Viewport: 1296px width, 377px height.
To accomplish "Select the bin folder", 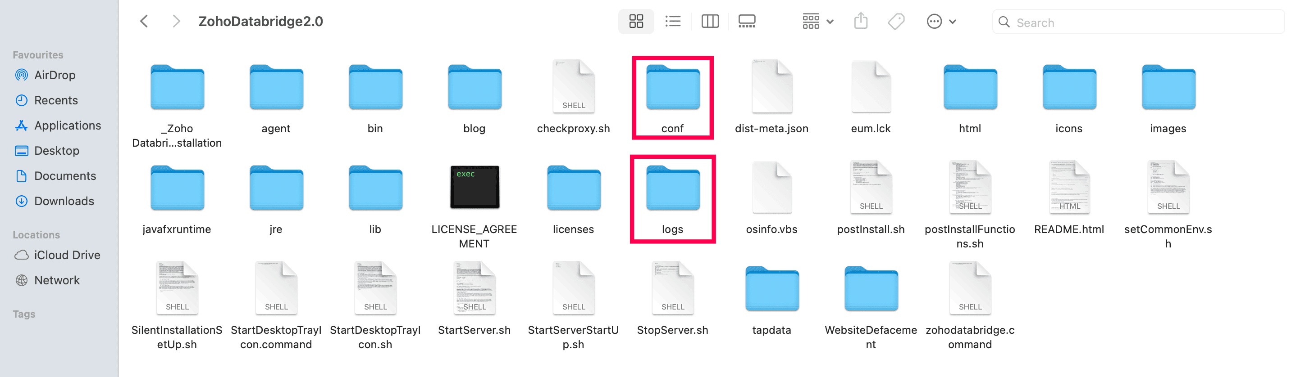I will coord(375,87).
